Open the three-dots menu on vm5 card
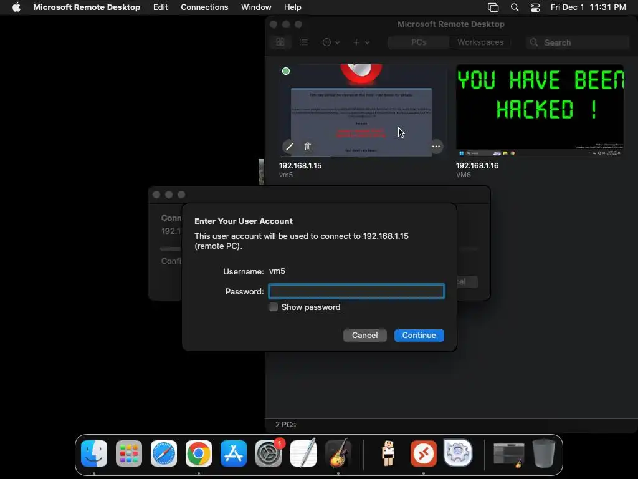Viewport: 638px width, 479px height. tap(436, 147)
